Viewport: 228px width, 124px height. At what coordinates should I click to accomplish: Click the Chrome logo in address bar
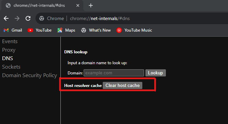point(42,18)
